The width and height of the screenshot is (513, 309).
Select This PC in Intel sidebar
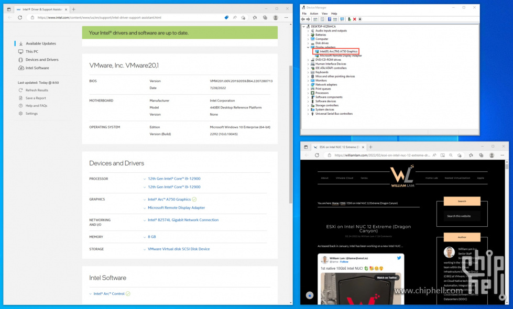point(32,52)
